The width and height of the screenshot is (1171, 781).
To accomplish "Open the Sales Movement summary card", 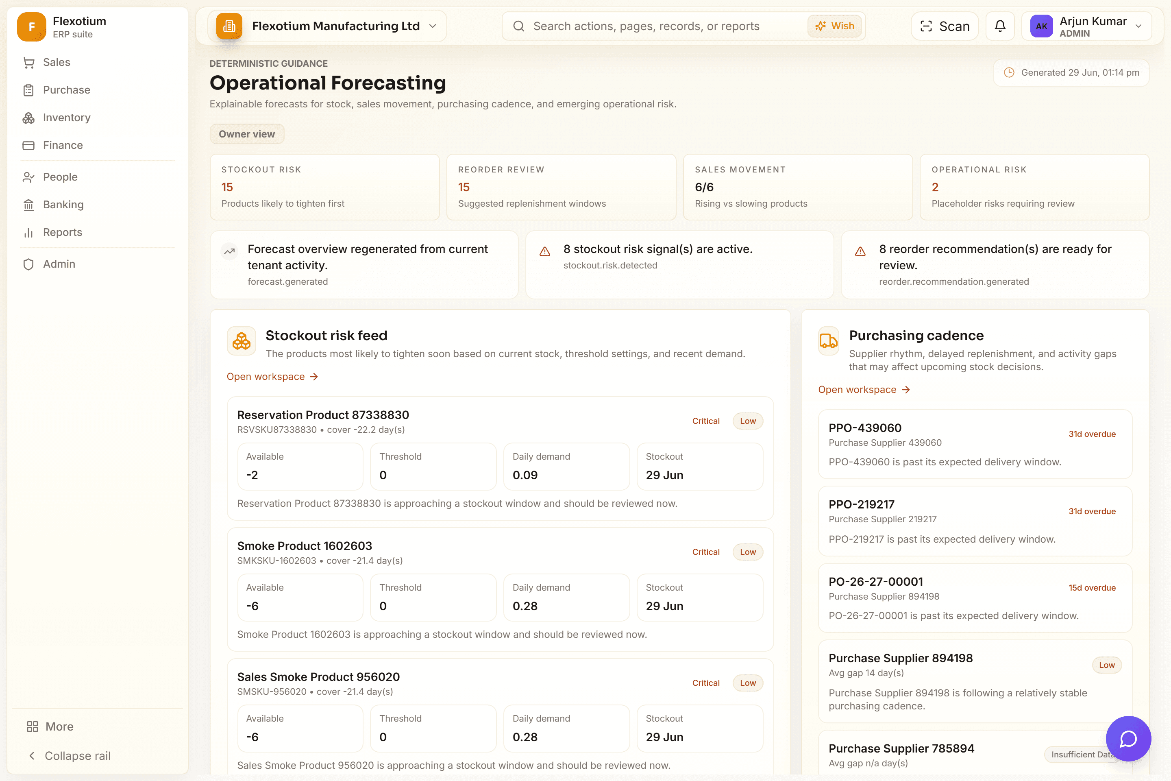I will [798, 187].
